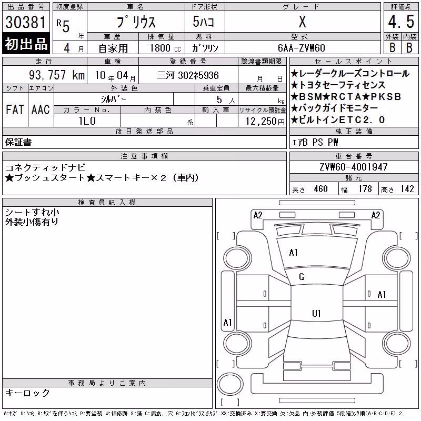Click the 初出品 black badge
421x421 pixels.
[26, 44]
